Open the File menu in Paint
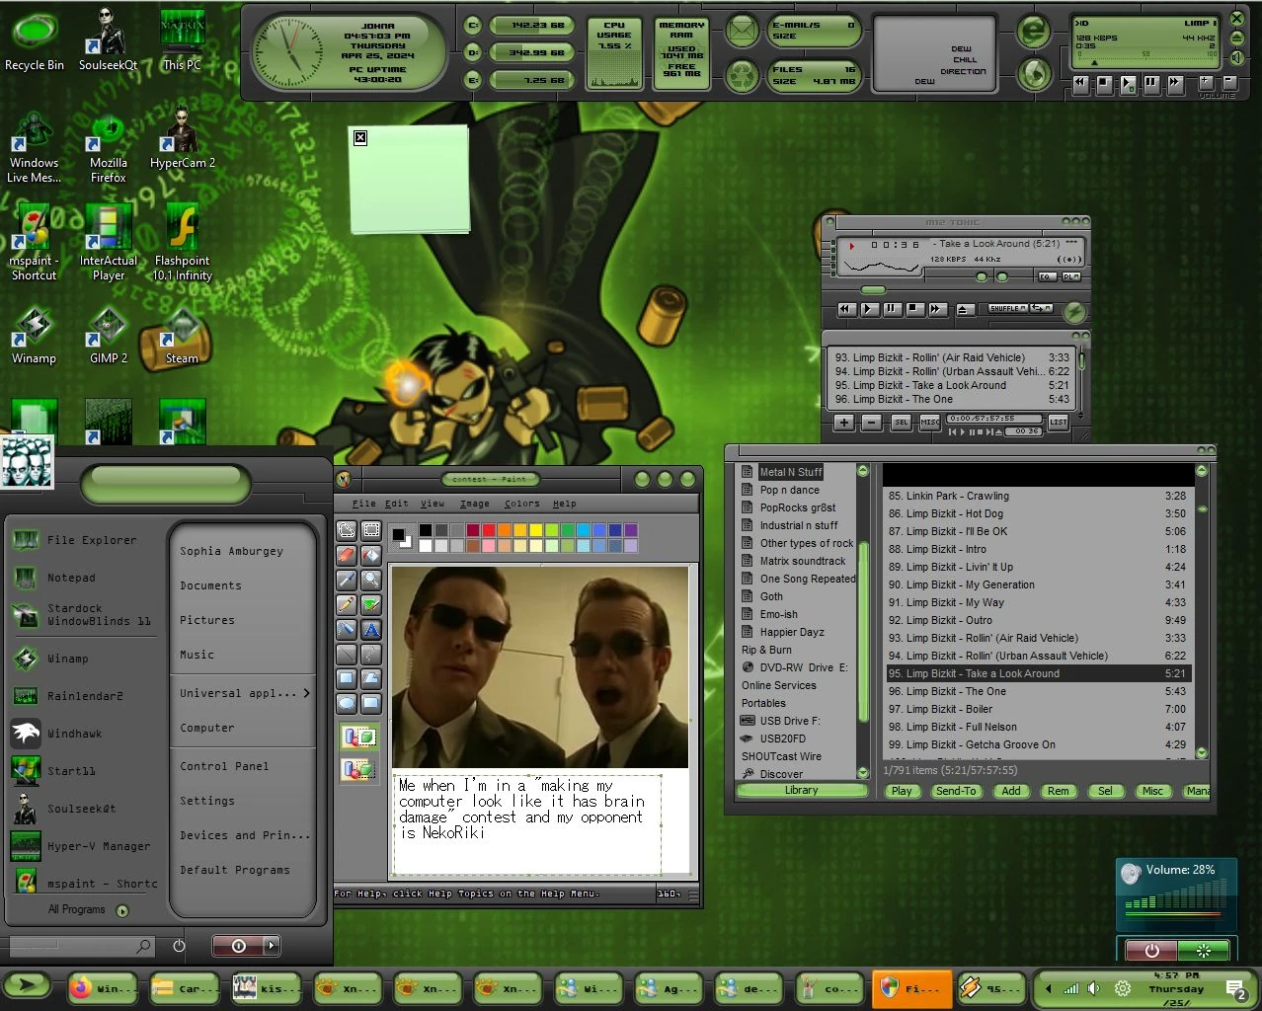The image size is (1262, 1011). tap(364, 504)
